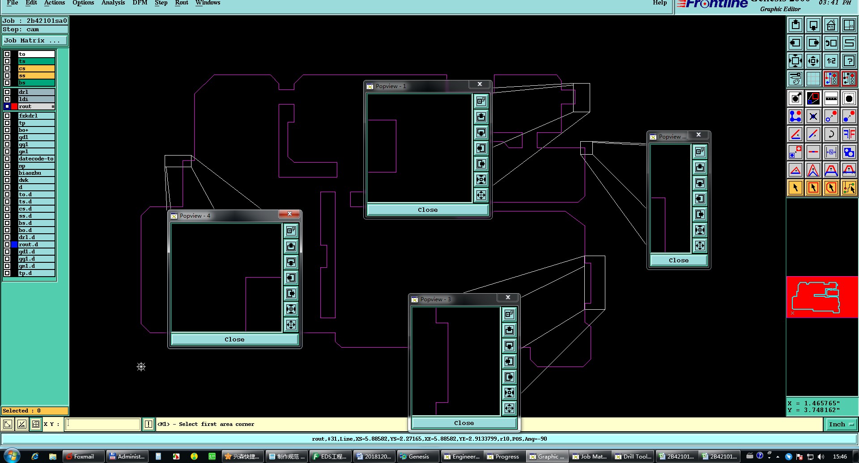The height and width of the screenshot is (463, 859).
Task: Open the DFM menu
Action: 140,3
